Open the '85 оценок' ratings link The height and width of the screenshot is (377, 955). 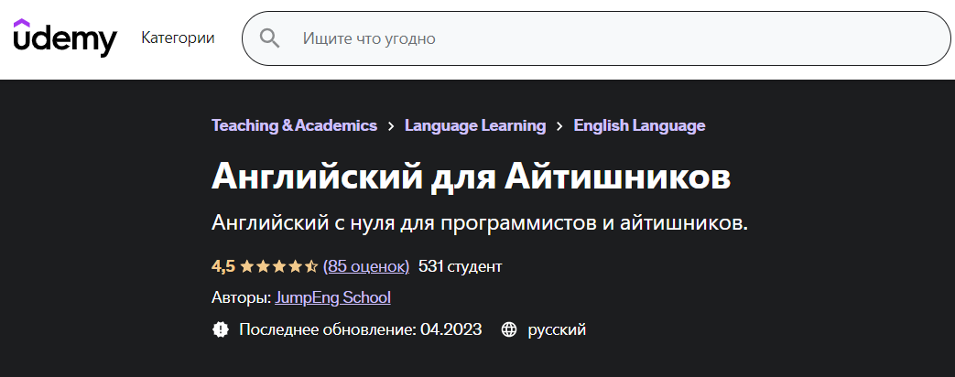pyautogui.click(x=366, y=266)
